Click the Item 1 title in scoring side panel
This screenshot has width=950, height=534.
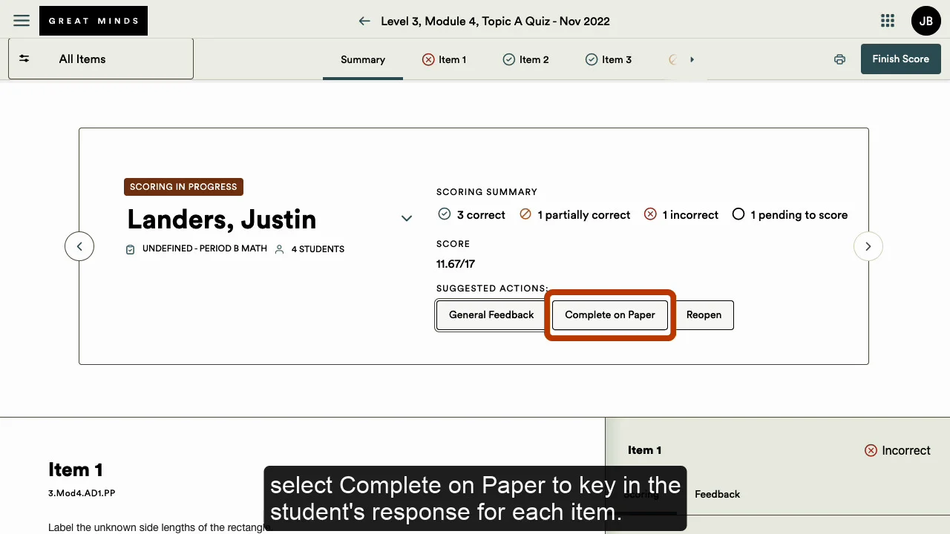pyautogui.click(x=644, y=450)
